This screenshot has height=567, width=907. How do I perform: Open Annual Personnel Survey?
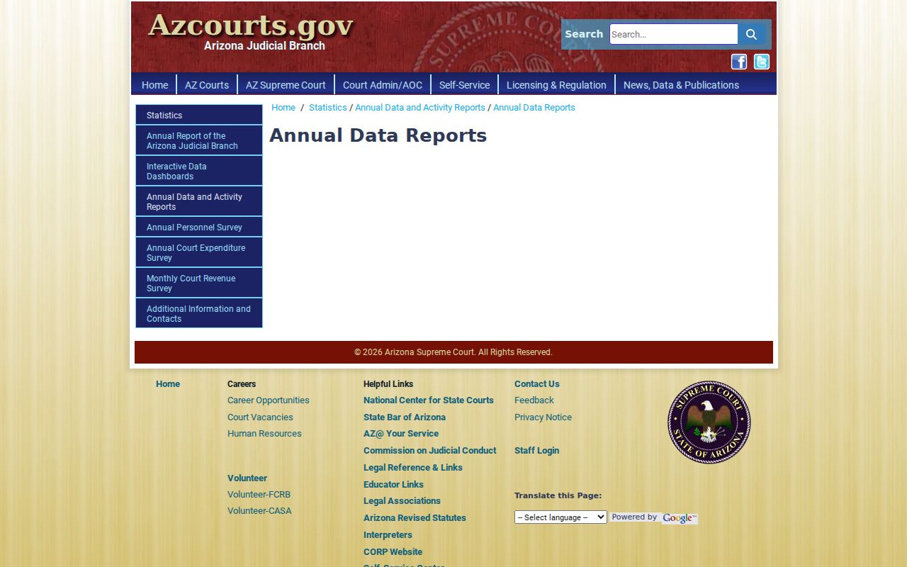199,228
